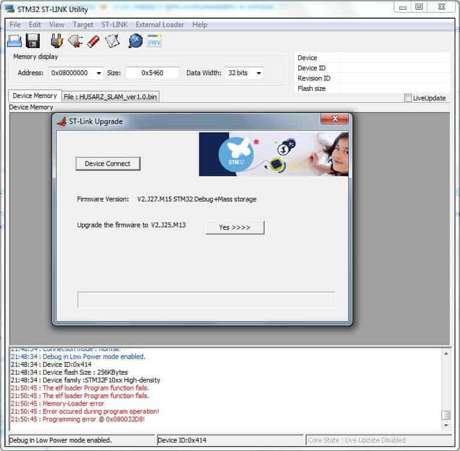Viewport: 460px width, 451px height.
Task: Click the STM32 ST-LINK Utility title bar icon
Action: 10,8
